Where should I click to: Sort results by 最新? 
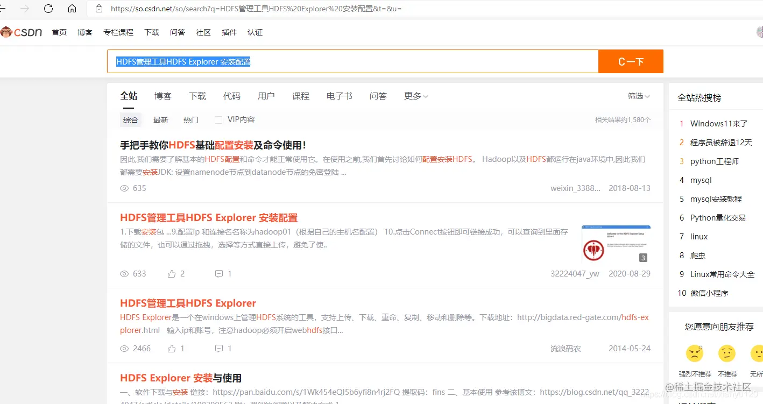pyautogui.click(x=161, y=120)
